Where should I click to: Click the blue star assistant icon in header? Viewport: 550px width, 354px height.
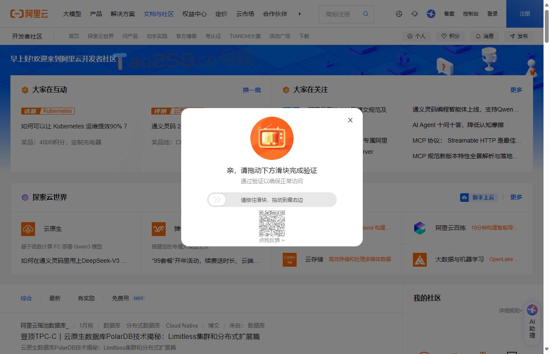[431, 14]
